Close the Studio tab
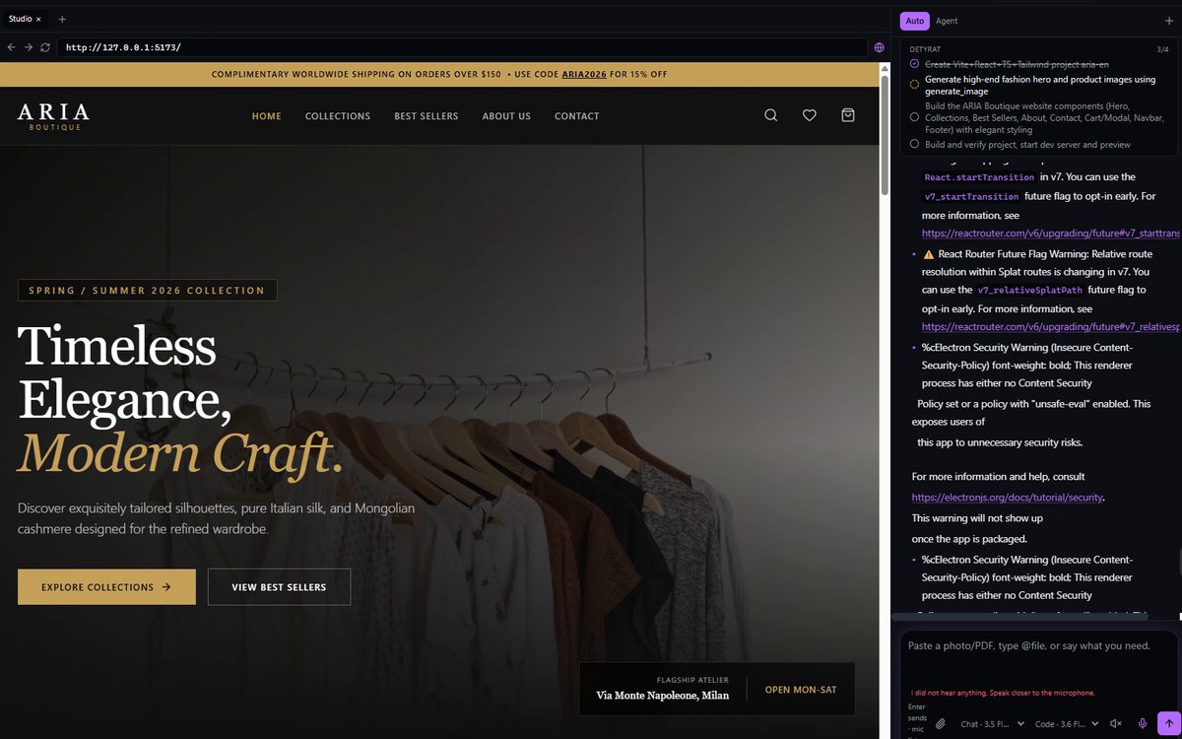The image size is (1182, 739). point(38,19)
